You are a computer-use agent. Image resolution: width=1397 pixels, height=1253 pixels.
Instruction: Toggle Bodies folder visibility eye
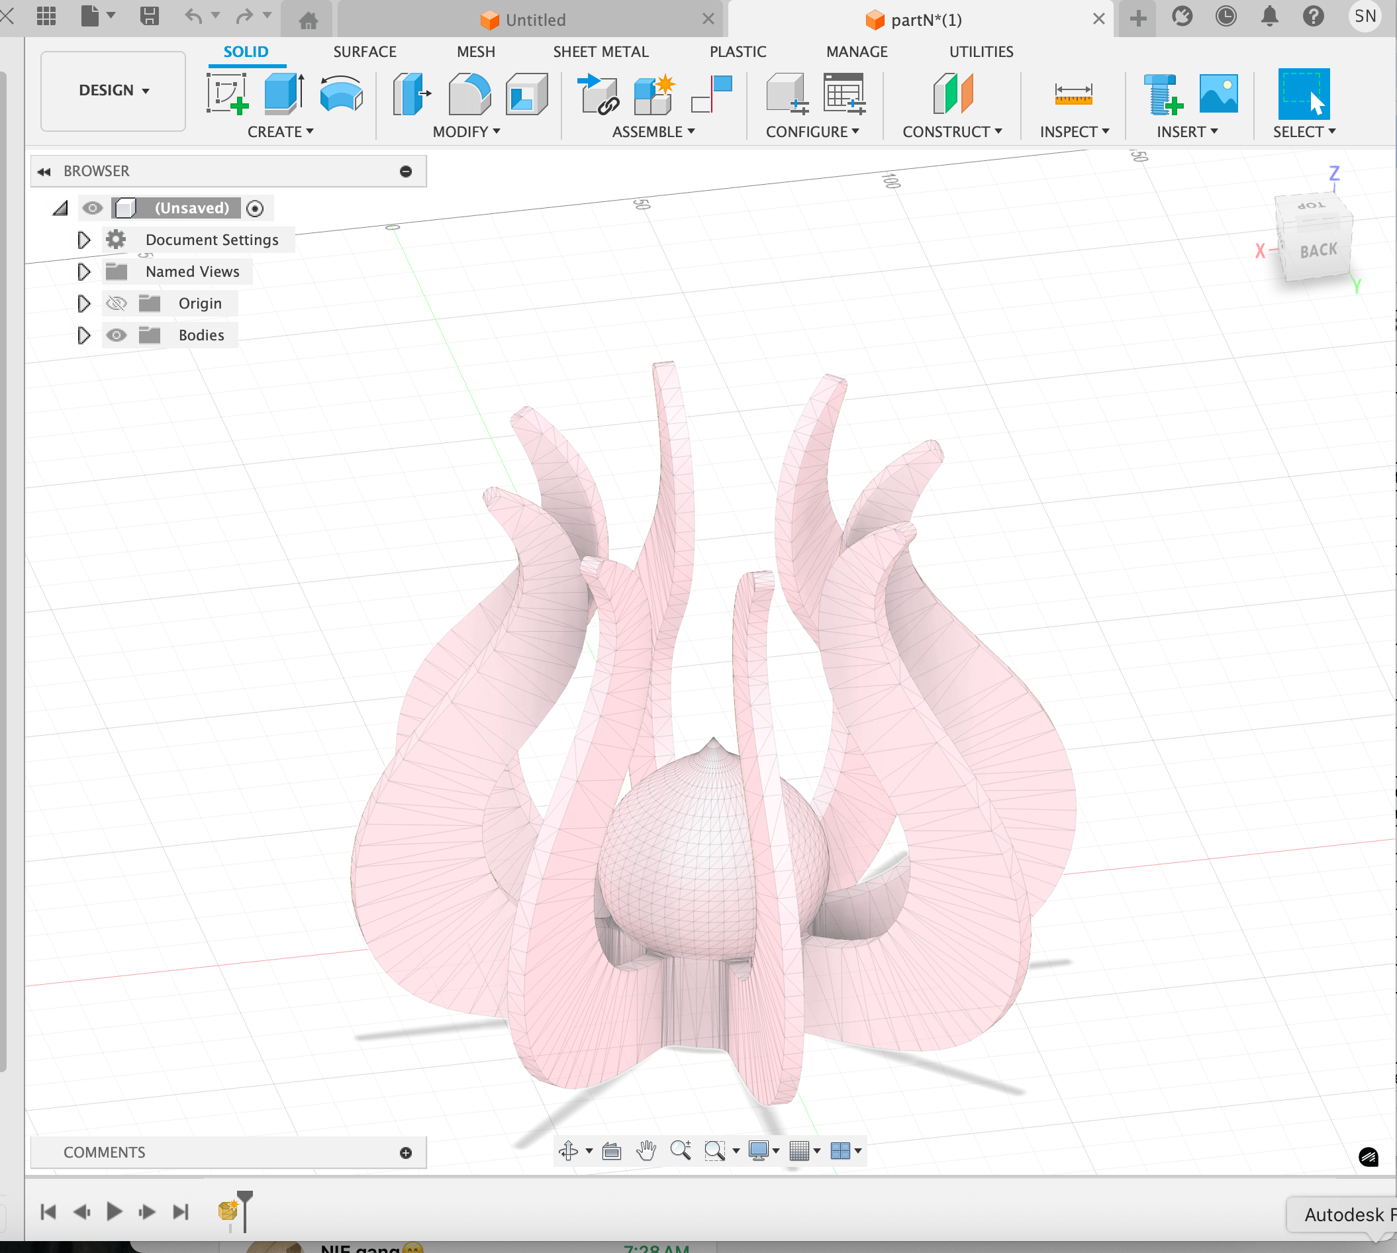click(117, 335)
